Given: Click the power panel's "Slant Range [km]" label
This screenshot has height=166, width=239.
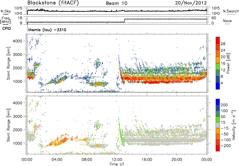Looking at the screenshot, I should pyautogui.click(x=8, y=63).
